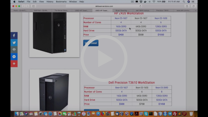Open the Edit menu
This screenshot has height=117, width=208.
coord(35,2)
